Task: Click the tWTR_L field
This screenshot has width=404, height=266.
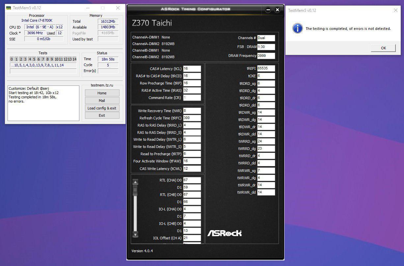Action: [192, 139]
